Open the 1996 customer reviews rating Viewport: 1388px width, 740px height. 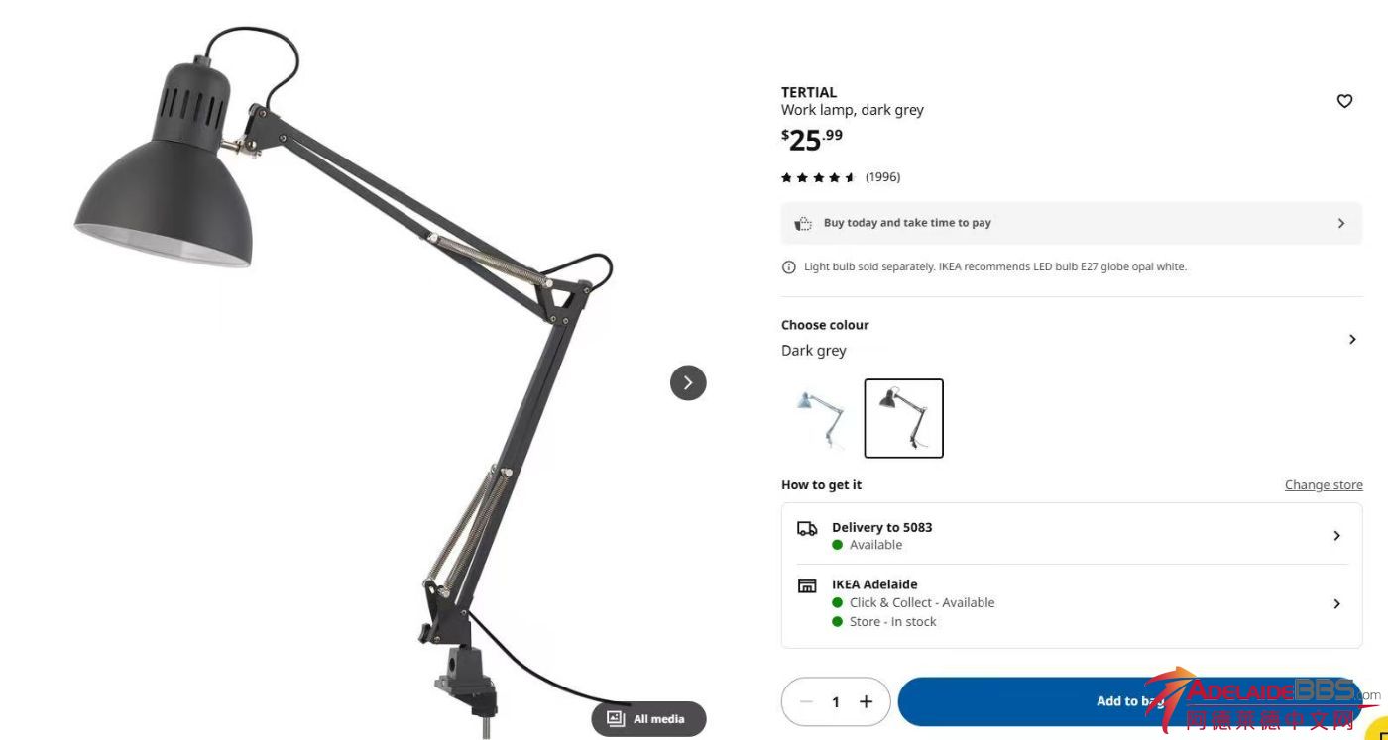(841, 177)
